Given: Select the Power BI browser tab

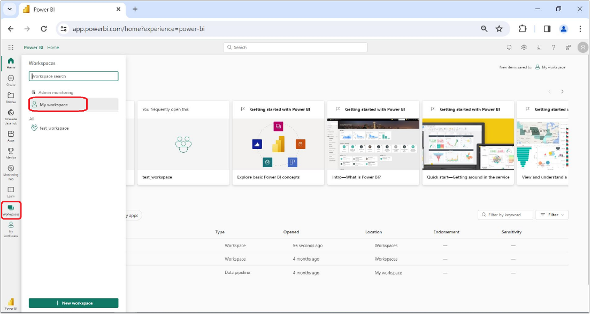Looking at the screenshot, I should 72,10.
